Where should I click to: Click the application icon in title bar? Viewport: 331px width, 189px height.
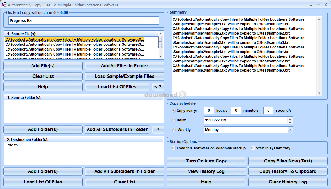4,5
